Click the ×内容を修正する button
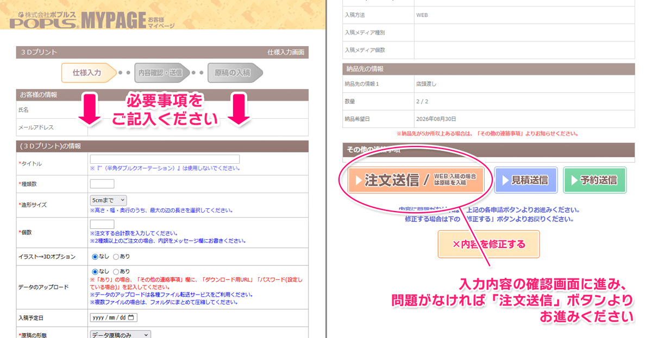652x338 pixels. click(489, 244)
